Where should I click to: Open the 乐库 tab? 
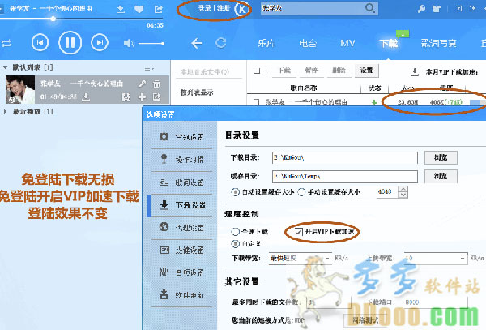point(266,43)
